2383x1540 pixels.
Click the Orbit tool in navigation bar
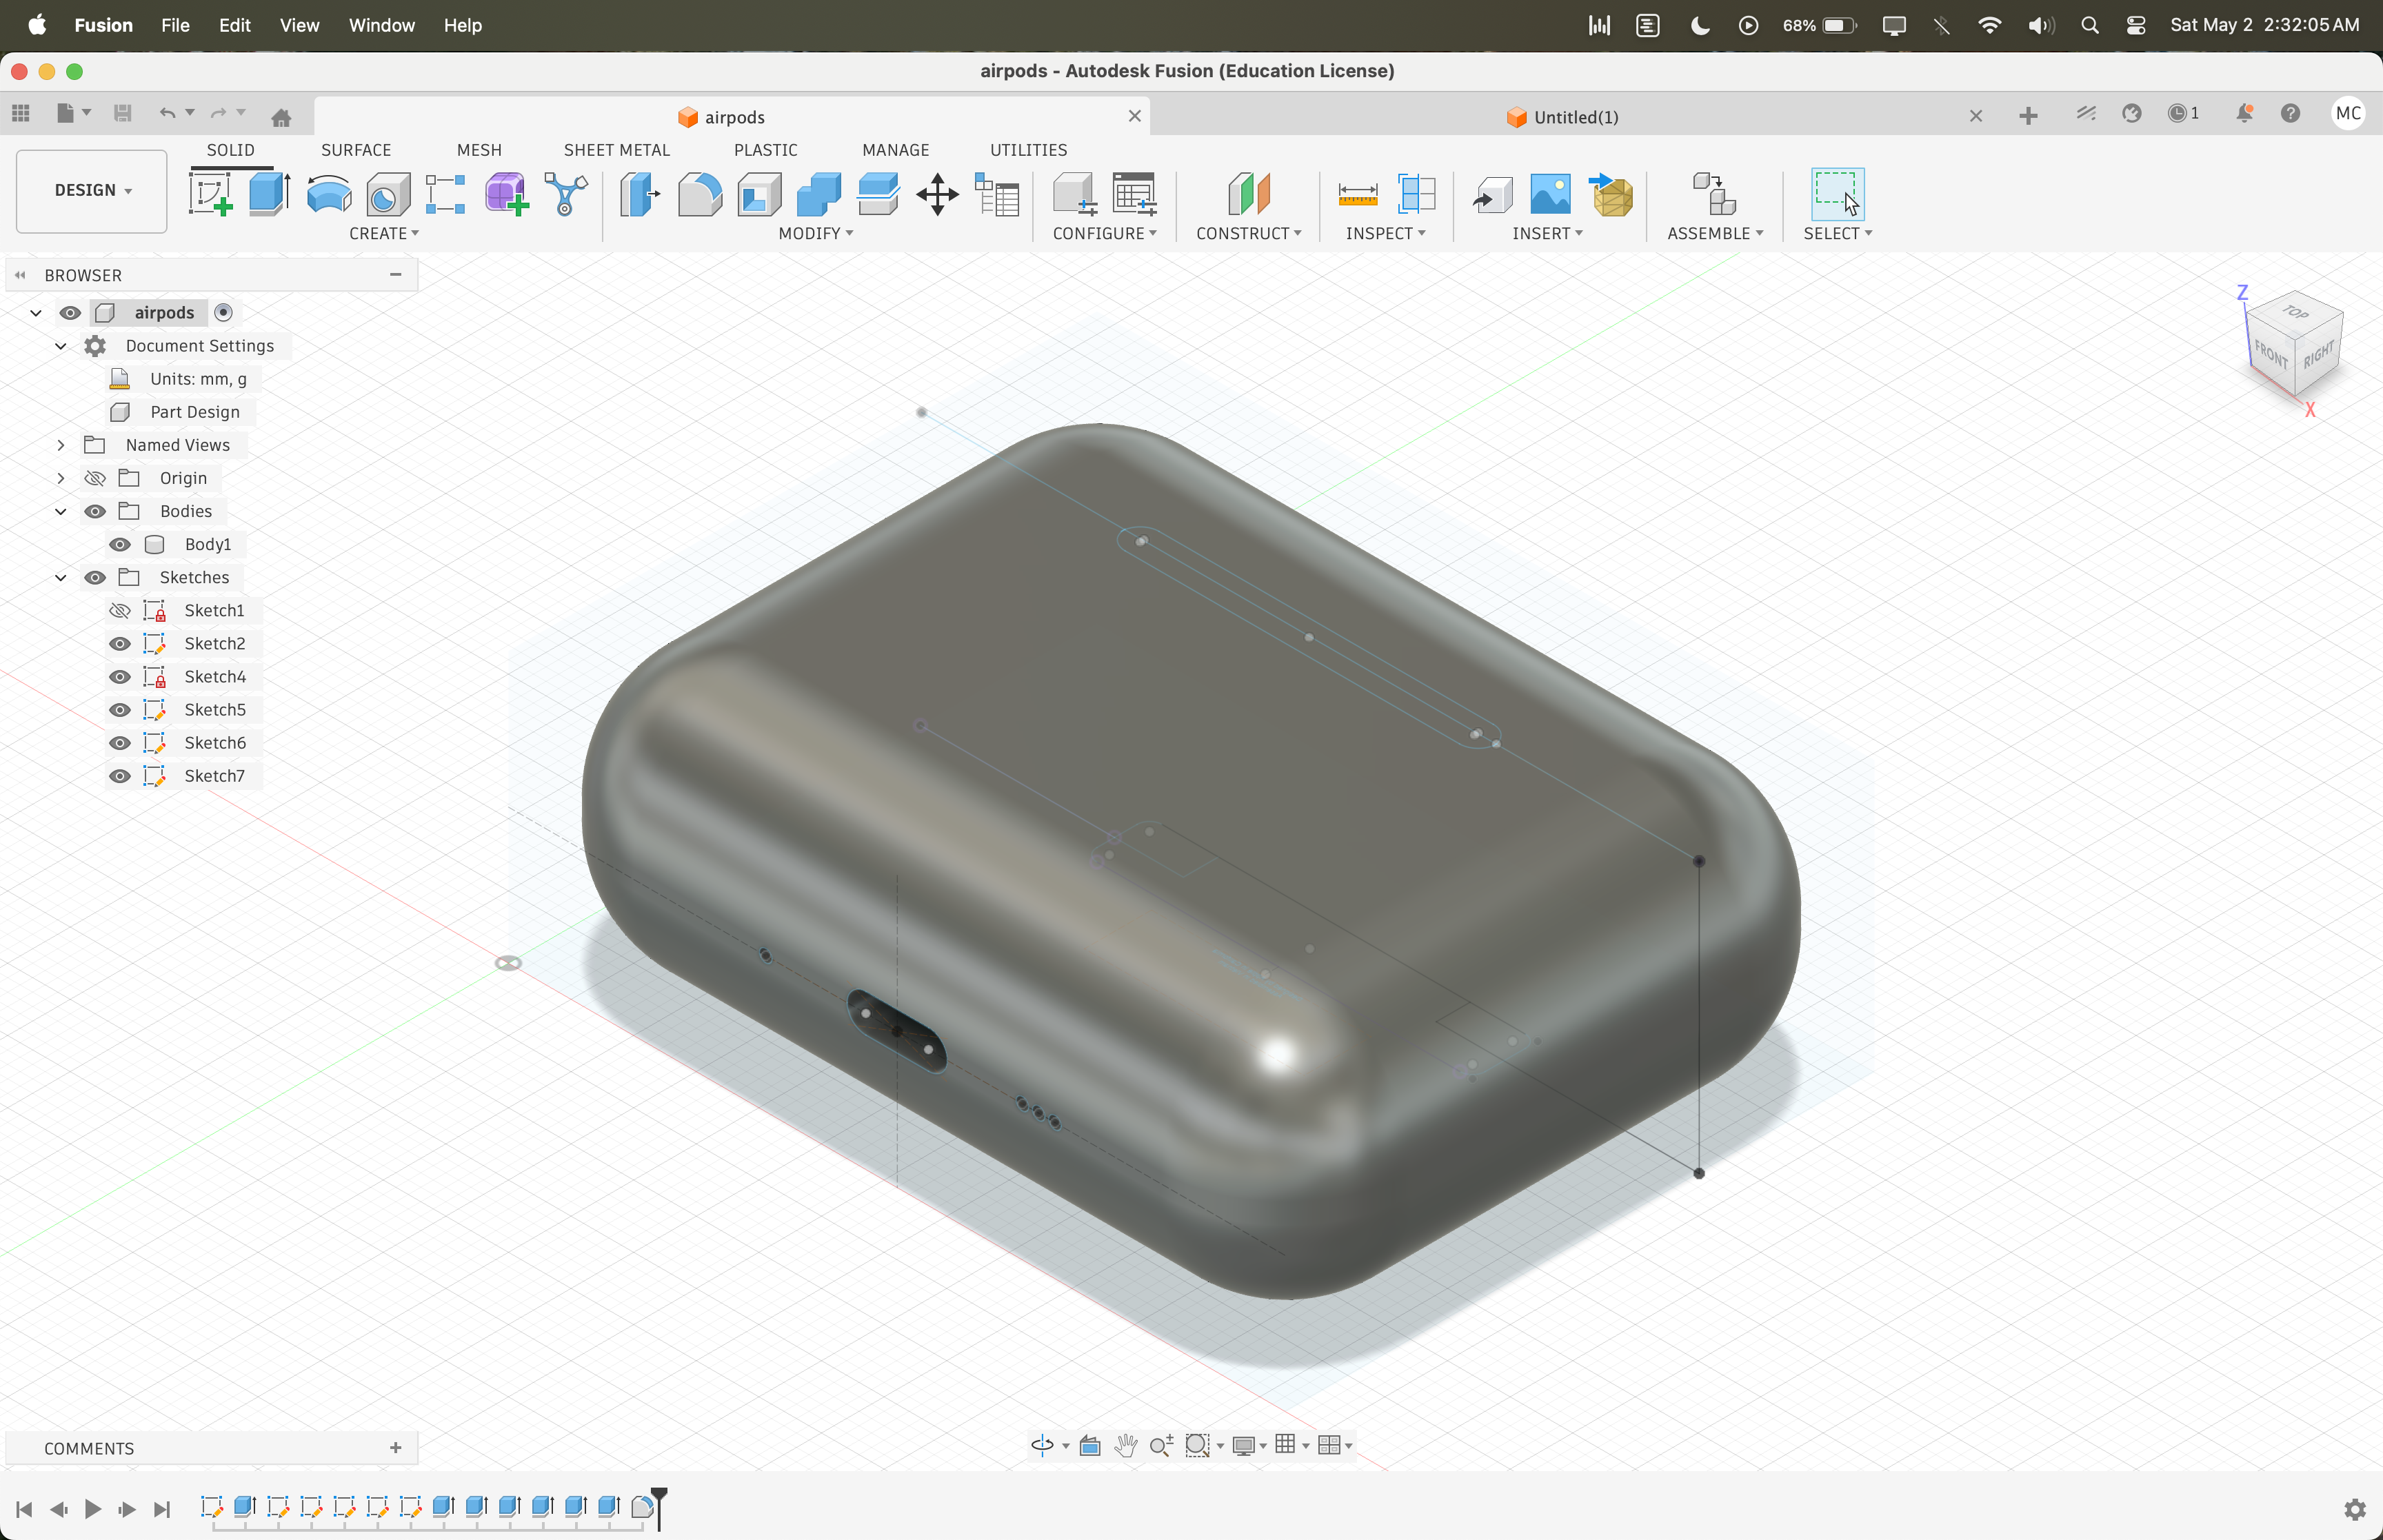1042,1445
